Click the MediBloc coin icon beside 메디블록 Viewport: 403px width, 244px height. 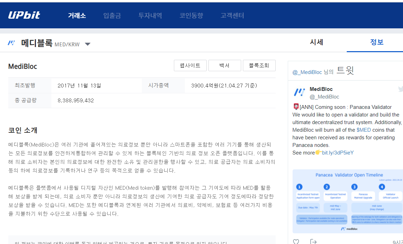point(11,43)
